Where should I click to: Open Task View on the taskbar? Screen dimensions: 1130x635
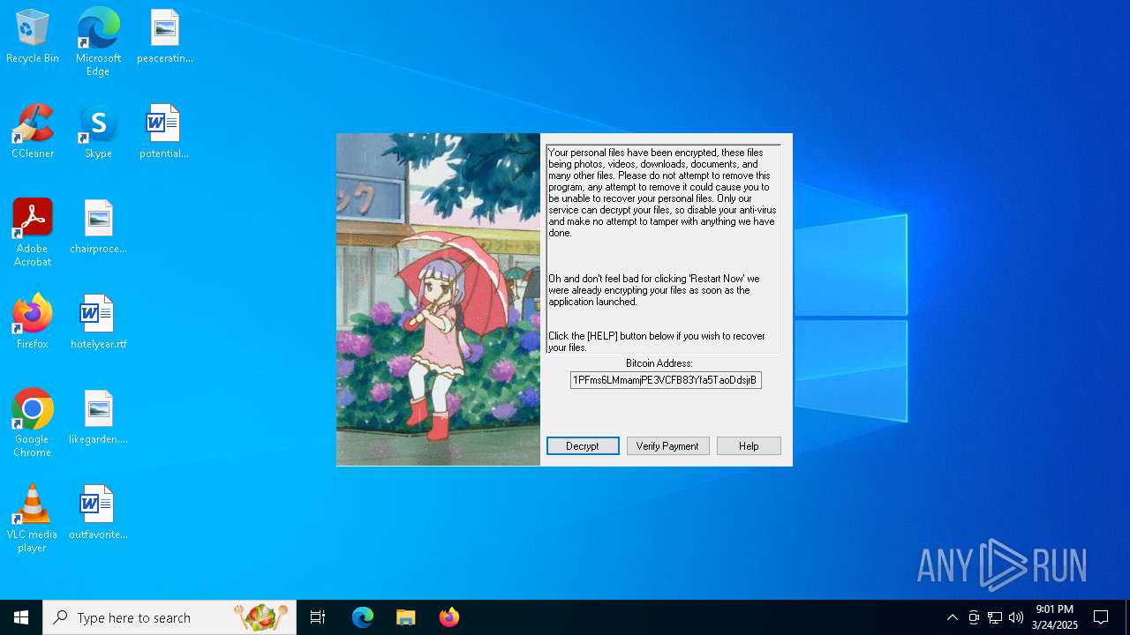coord(318,617)
